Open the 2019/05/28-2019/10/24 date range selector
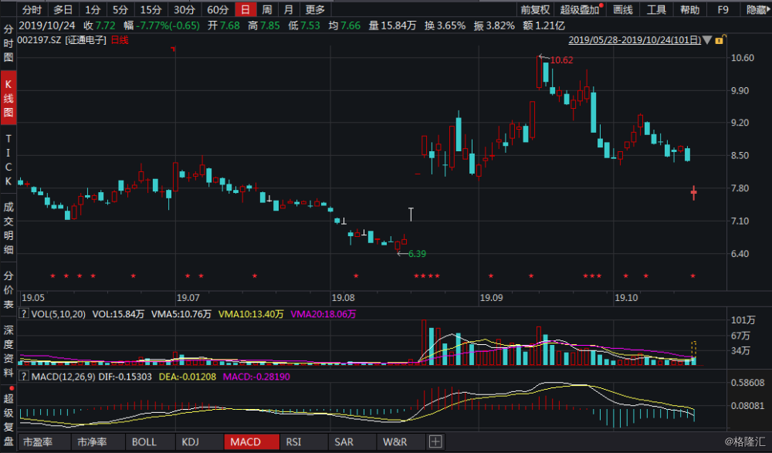Screen dimensions: 772x453 [635, 40]
